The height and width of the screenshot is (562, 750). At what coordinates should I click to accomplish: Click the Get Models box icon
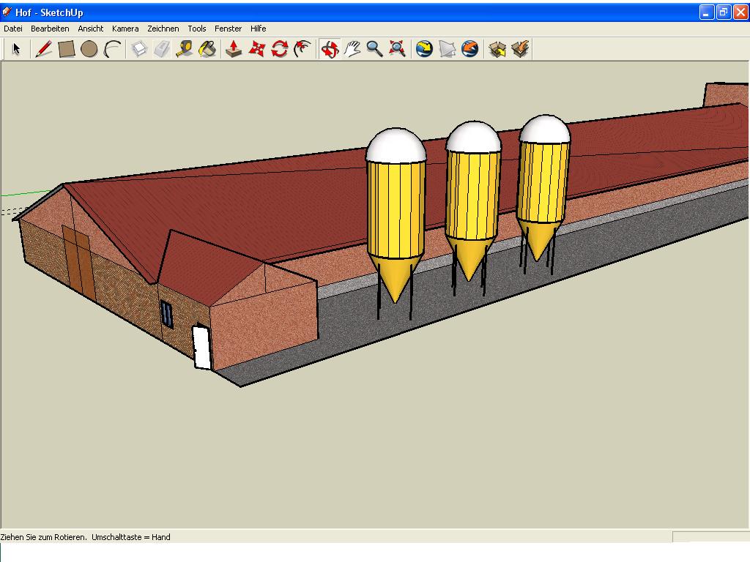pyautogui.click(x=497, y=49)
